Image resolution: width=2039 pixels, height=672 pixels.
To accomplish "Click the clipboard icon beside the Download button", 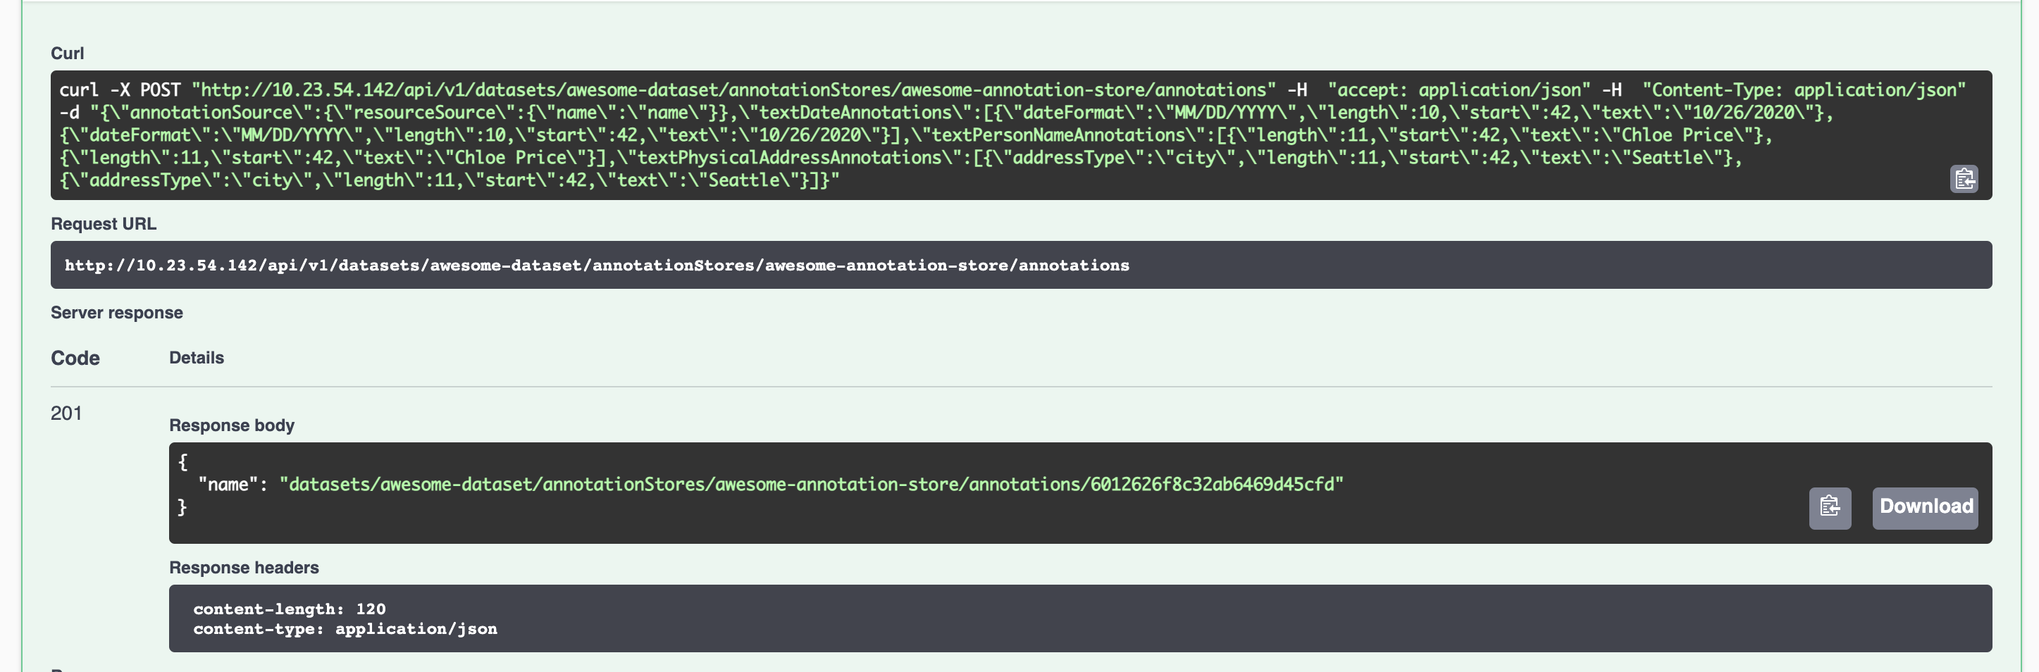I will click(x=1831, y=506).
